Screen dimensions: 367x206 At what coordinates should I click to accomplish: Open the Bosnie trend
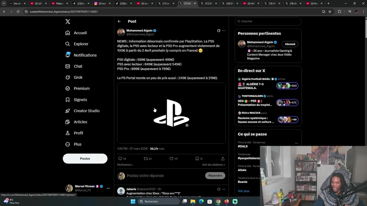(243, 182)
